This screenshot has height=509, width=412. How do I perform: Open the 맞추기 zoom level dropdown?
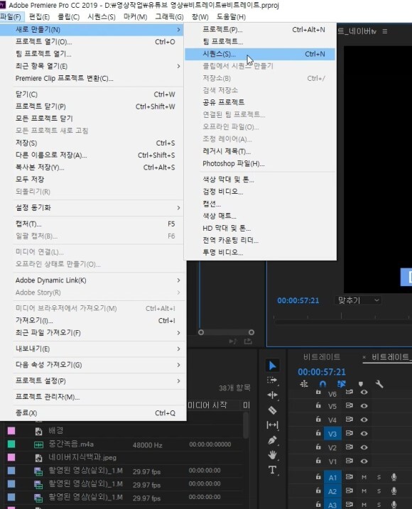click(x=358, y=300)
